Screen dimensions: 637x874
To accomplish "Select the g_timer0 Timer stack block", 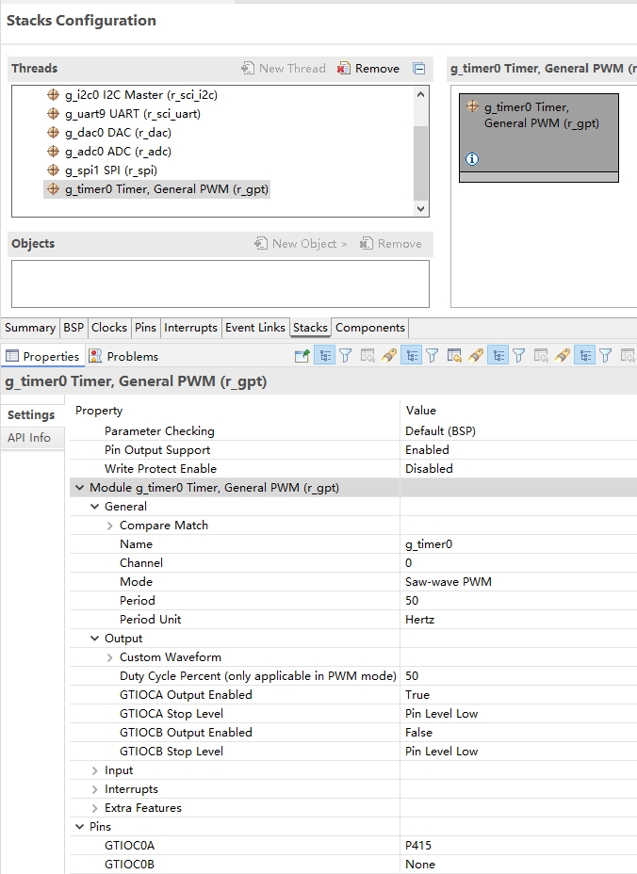I will coord(539,138).
